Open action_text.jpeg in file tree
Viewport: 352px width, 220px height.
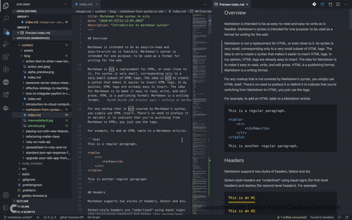coord(39,67)
